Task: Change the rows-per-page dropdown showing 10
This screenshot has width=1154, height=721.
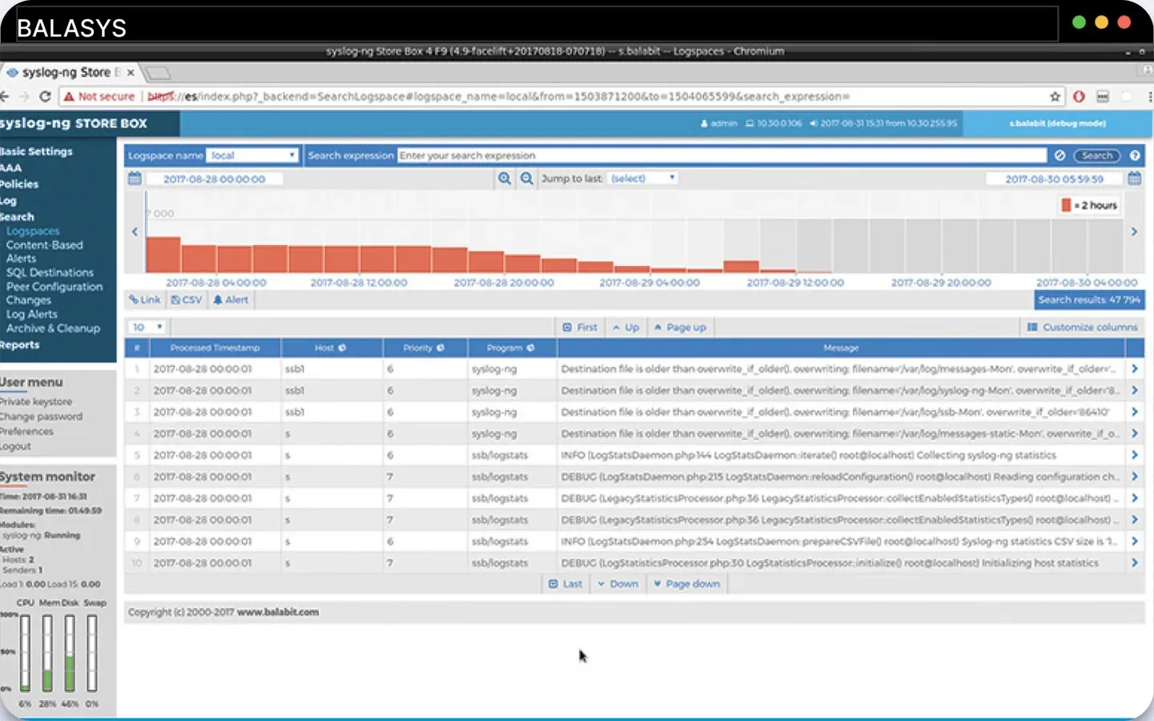Action: 147,327
